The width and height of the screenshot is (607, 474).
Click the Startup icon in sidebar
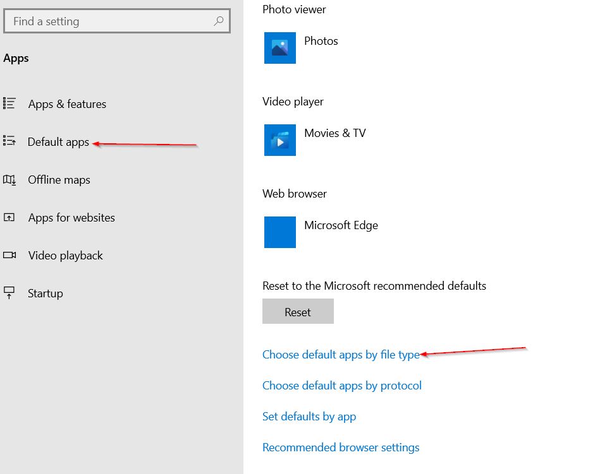9,293
